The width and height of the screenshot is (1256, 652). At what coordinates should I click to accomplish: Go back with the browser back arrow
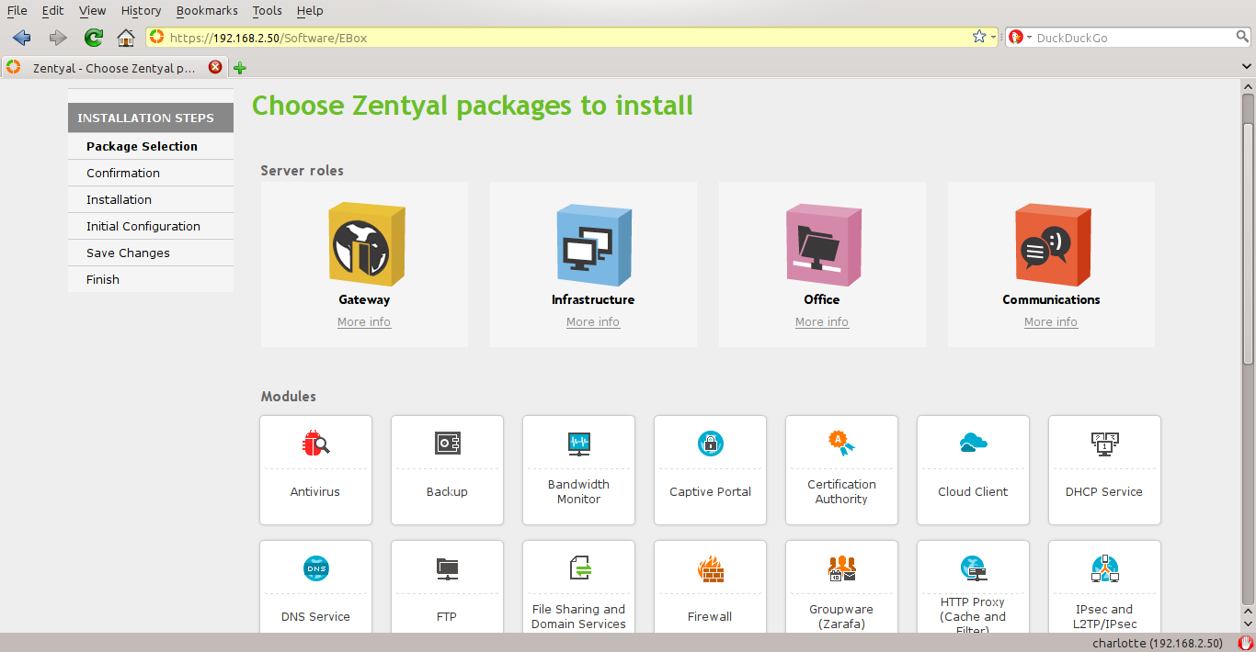(22, 37)
